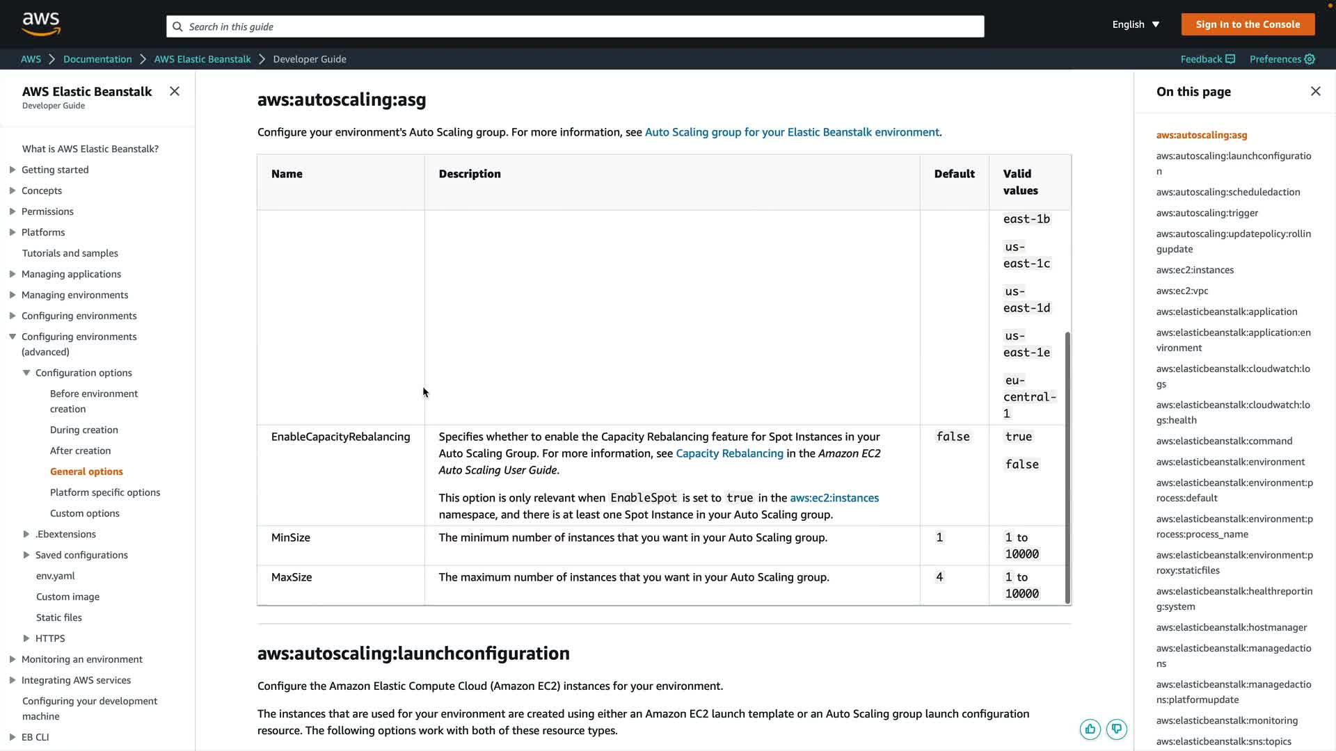Click the AWS logo icon

(x=41, y=24)
